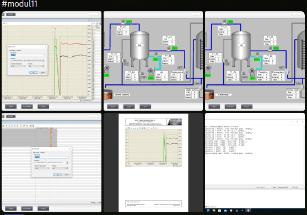Click File Explorer icon in Notepad screenshot taskbar
The width and height of the screenshot is (307, 215).
214,211
